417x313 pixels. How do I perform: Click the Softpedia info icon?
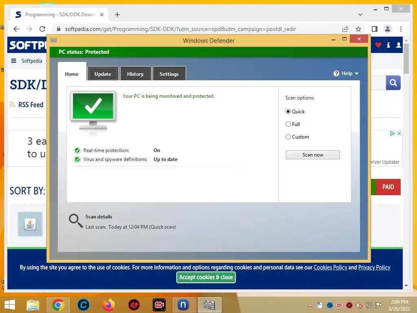pos(388,45)
